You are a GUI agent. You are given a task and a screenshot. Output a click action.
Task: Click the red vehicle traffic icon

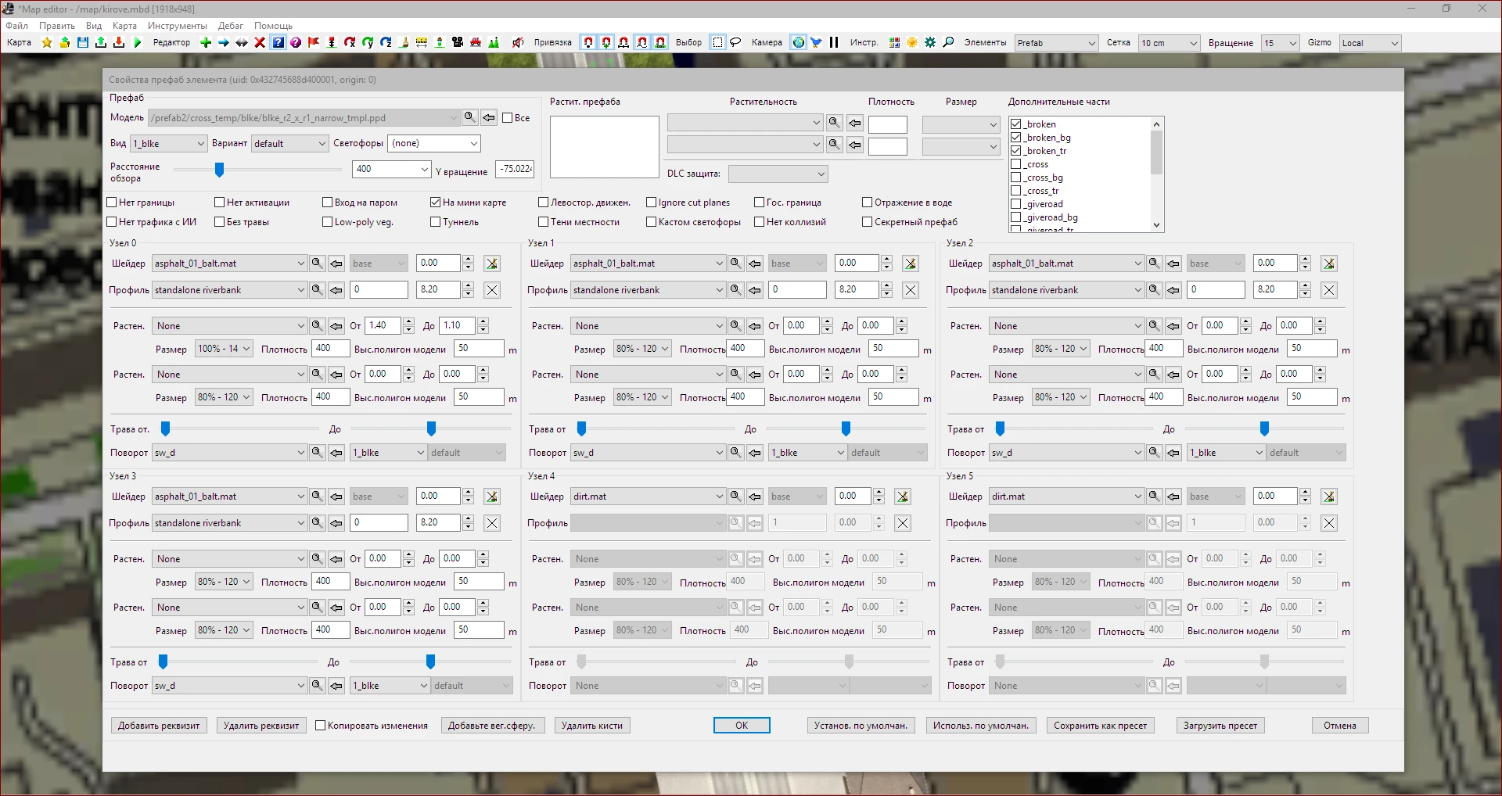pos(476,42)
